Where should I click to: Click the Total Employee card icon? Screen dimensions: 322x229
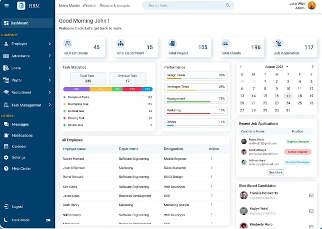[68, 43]
